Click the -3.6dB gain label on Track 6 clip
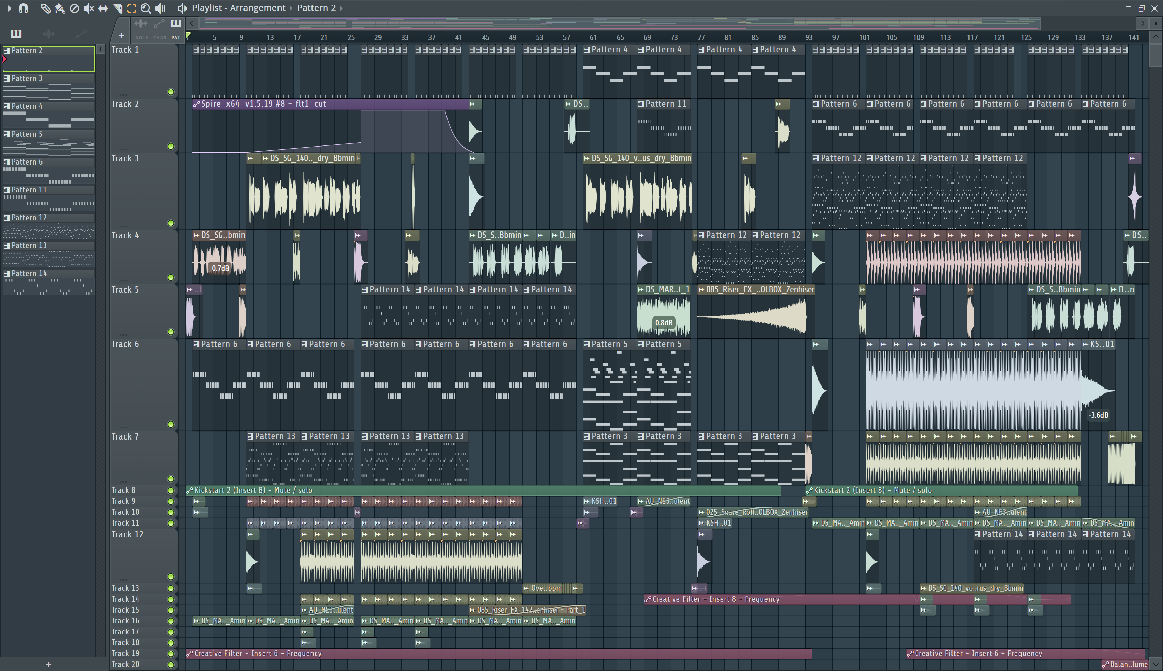Screen dimensions: 1163x671 tap(1098, 415)
